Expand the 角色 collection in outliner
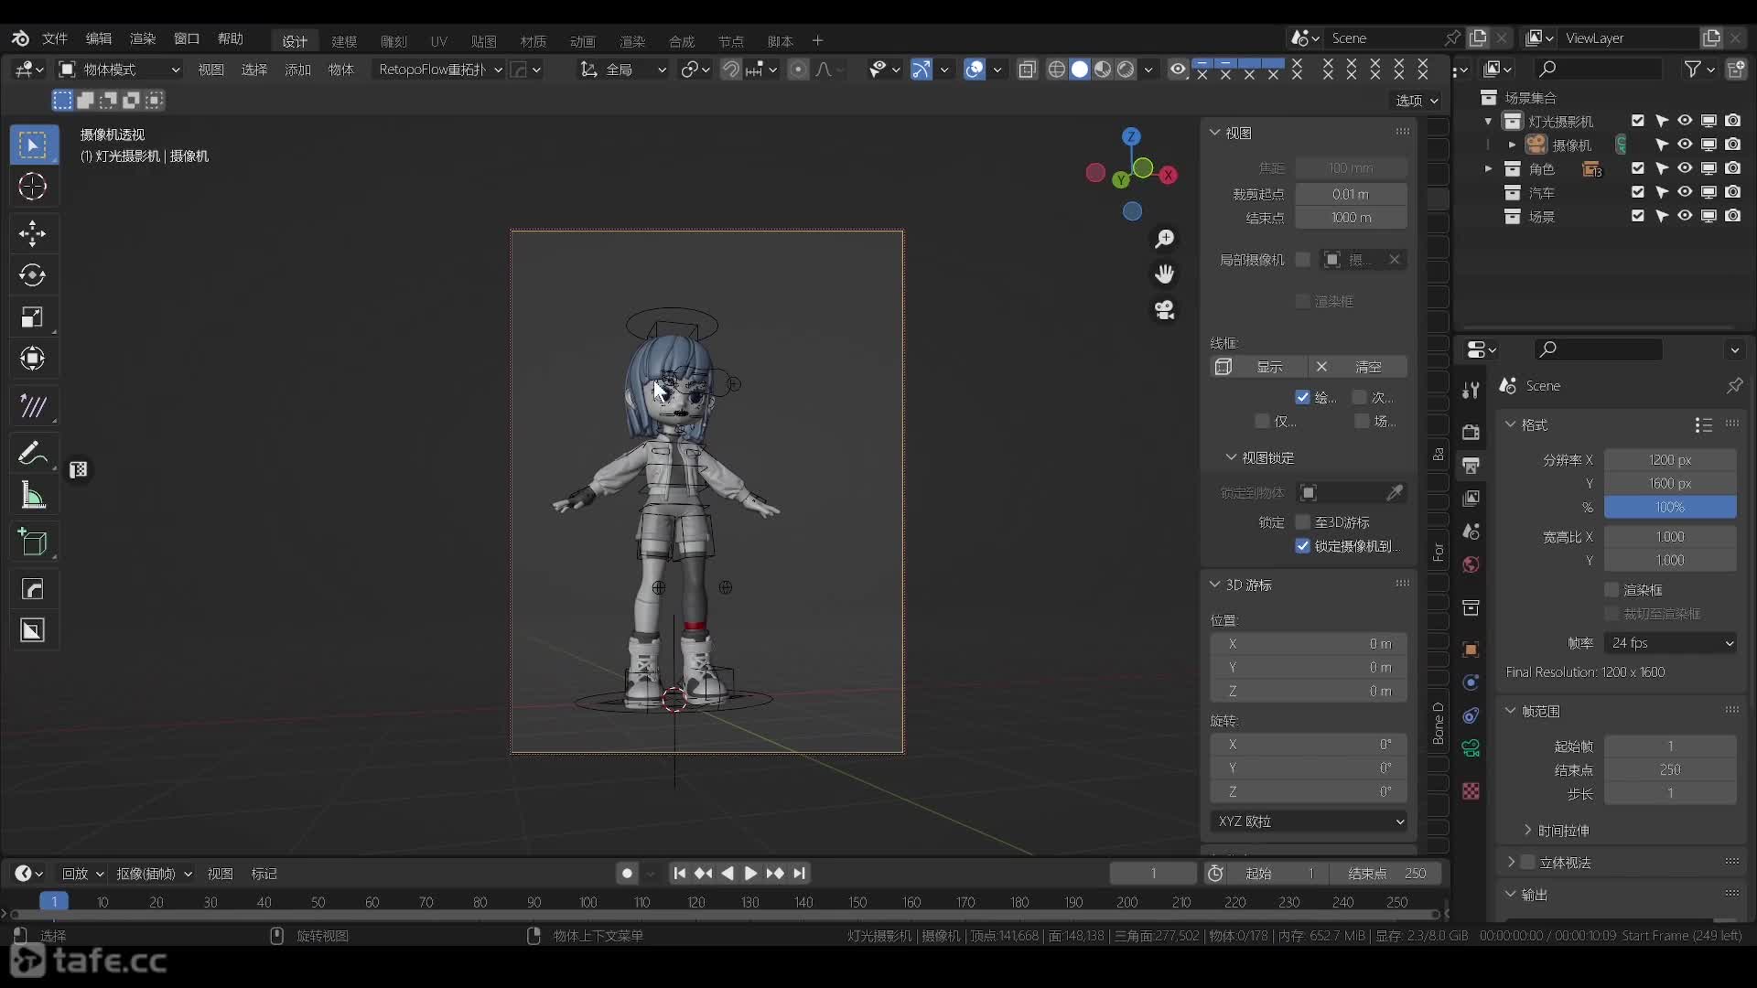The image size is (1757, 988). [x=1488, y=169]
